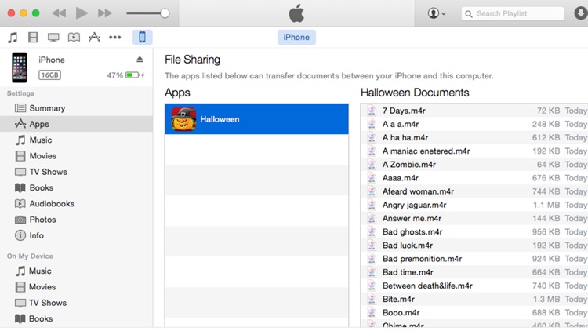Open Books under On My Device
The width and height of the screenshot is (588, 331).
[76, 318]
